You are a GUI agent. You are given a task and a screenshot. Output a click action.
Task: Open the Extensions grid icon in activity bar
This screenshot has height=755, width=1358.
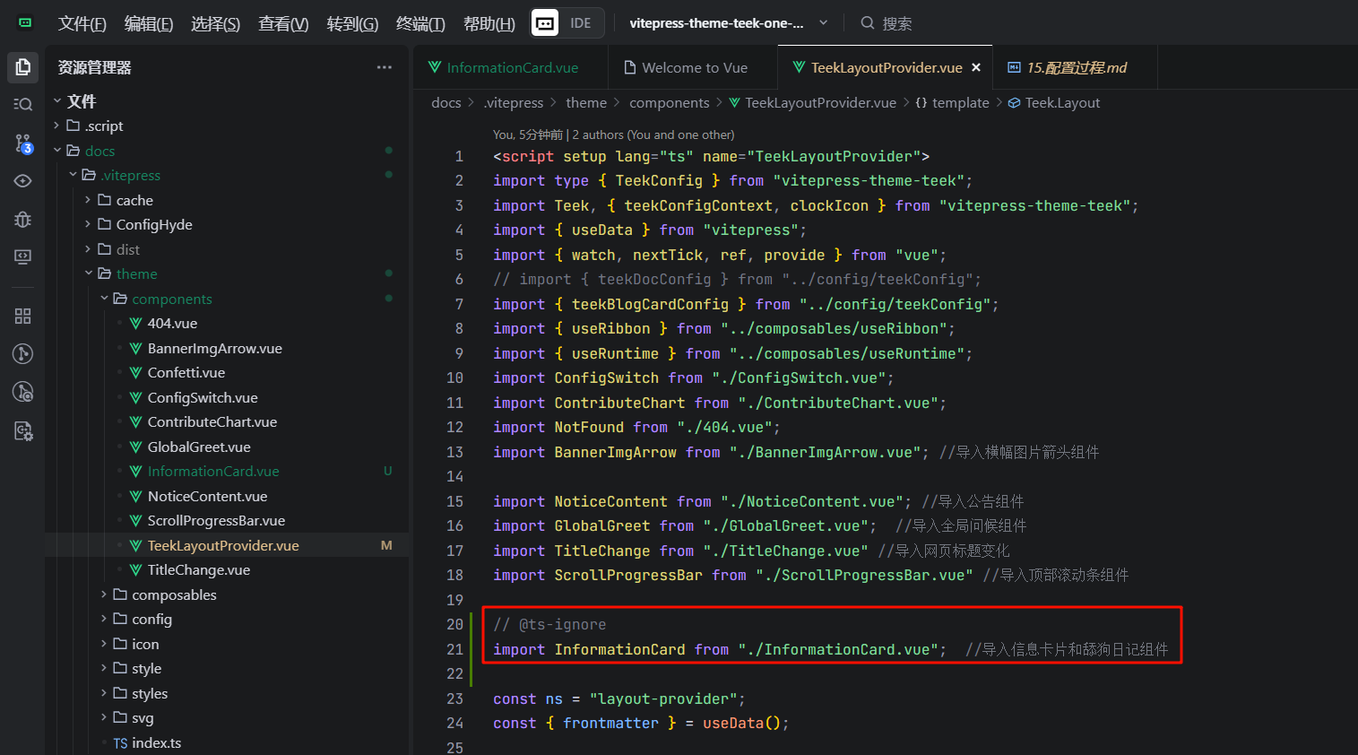[x=23, y=316]
